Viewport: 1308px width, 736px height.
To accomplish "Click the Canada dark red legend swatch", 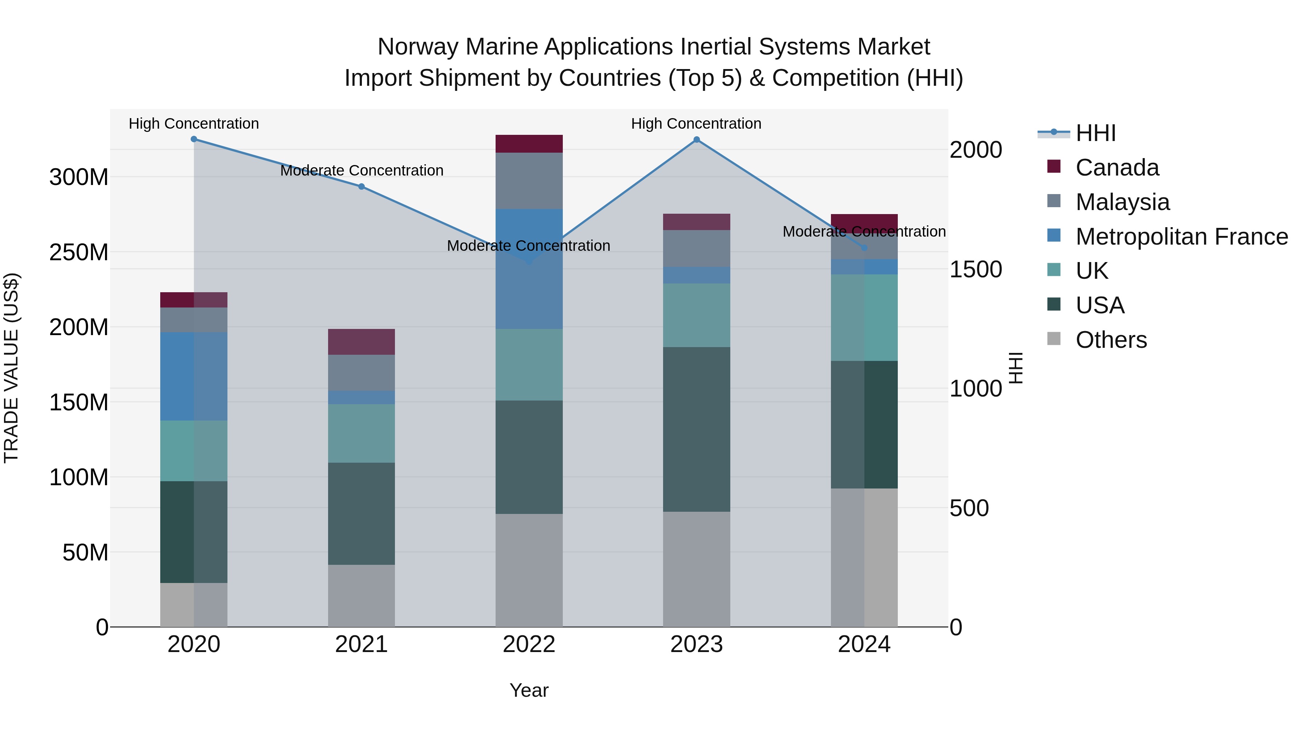I will 1054,166.
